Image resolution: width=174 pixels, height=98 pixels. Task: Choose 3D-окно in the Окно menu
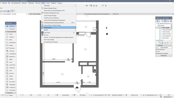(59, 35)
